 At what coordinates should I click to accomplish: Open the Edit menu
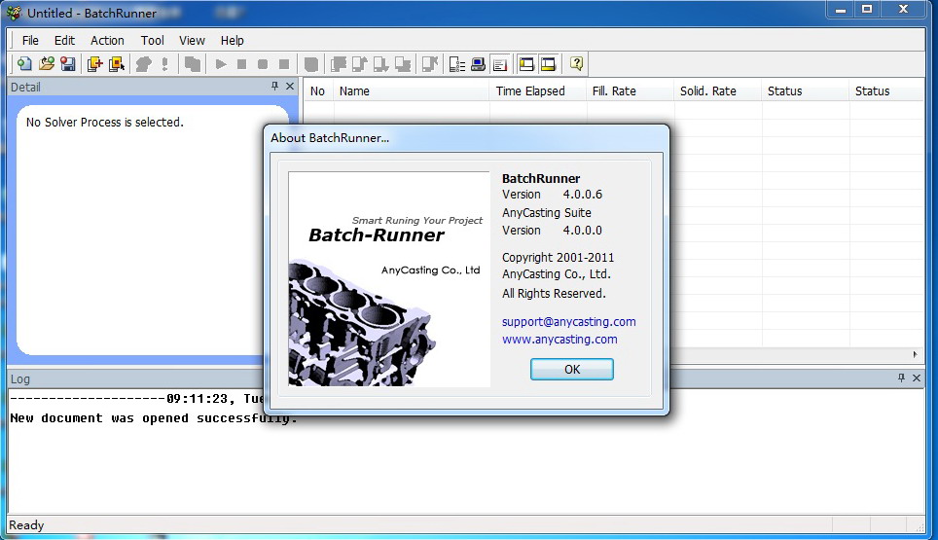(x=64, y=41)
